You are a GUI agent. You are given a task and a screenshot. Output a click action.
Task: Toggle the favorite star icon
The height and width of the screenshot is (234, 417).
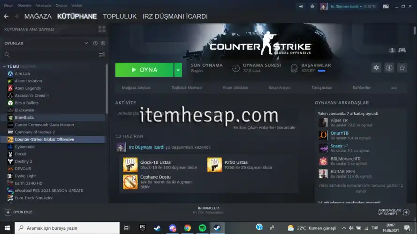(402, 68)
